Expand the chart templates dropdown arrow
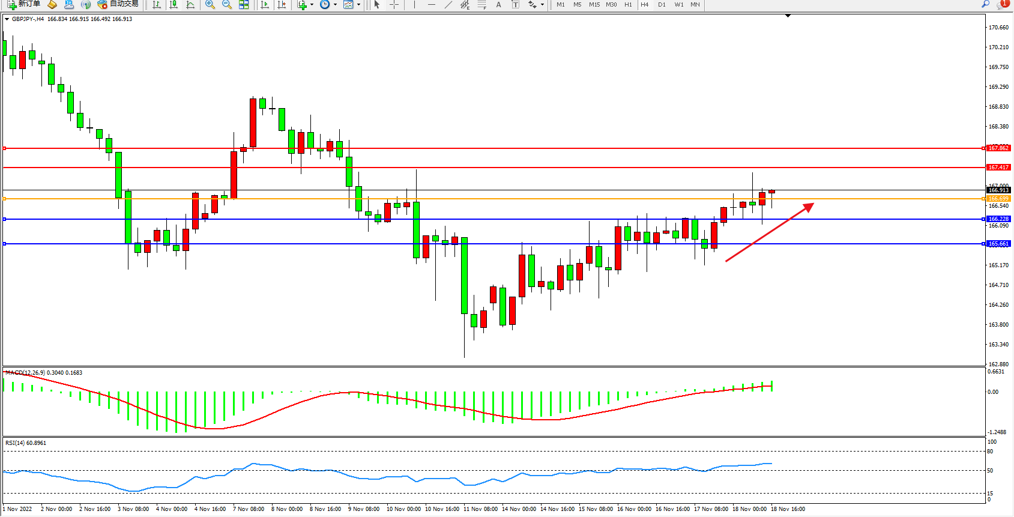 (x=358, y=5)
